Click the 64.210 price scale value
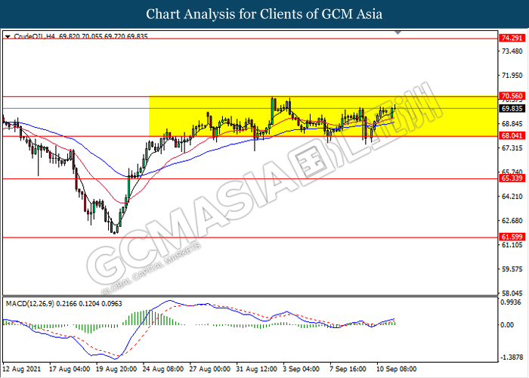The width and height of the screenshot is (529, 378). pyautogui.click(x=512, y=197)
